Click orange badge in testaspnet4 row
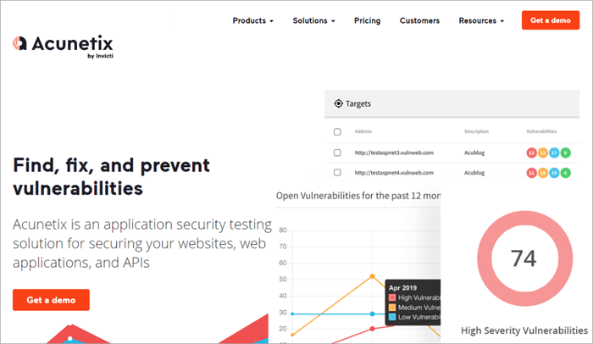593x344 pixels. point(543,173)
